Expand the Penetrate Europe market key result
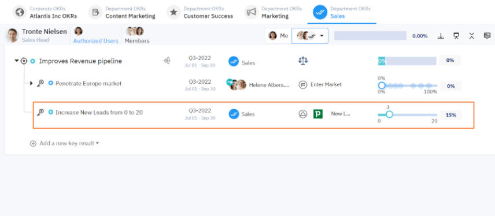The width and height of the screenshot is (495, 216). click(x=31, y=83)
